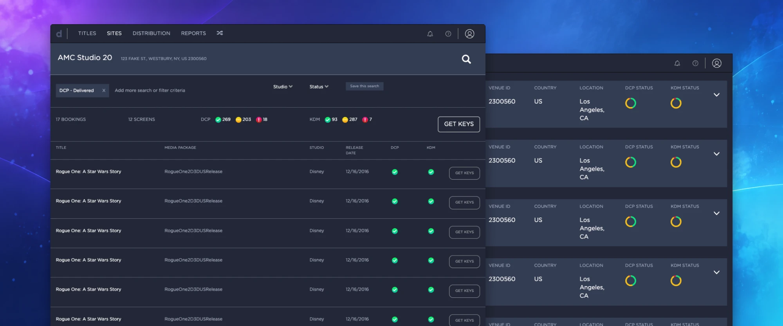Open notifications bell in front window
783x326 pixels.
[430, 34]
